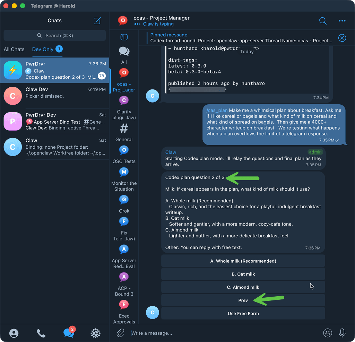Attach a file with the paperclip
The height and width of the screenshot is (342, 355).
[120, 333]
